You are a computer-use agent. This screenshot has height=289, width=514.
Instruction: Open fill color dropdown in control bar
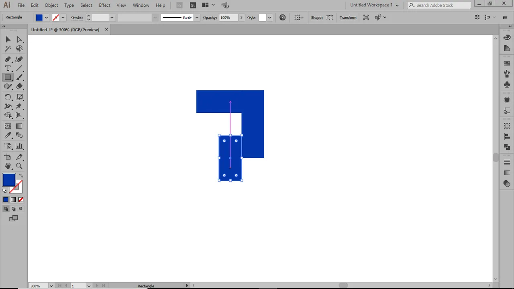(x=47, y=18)
